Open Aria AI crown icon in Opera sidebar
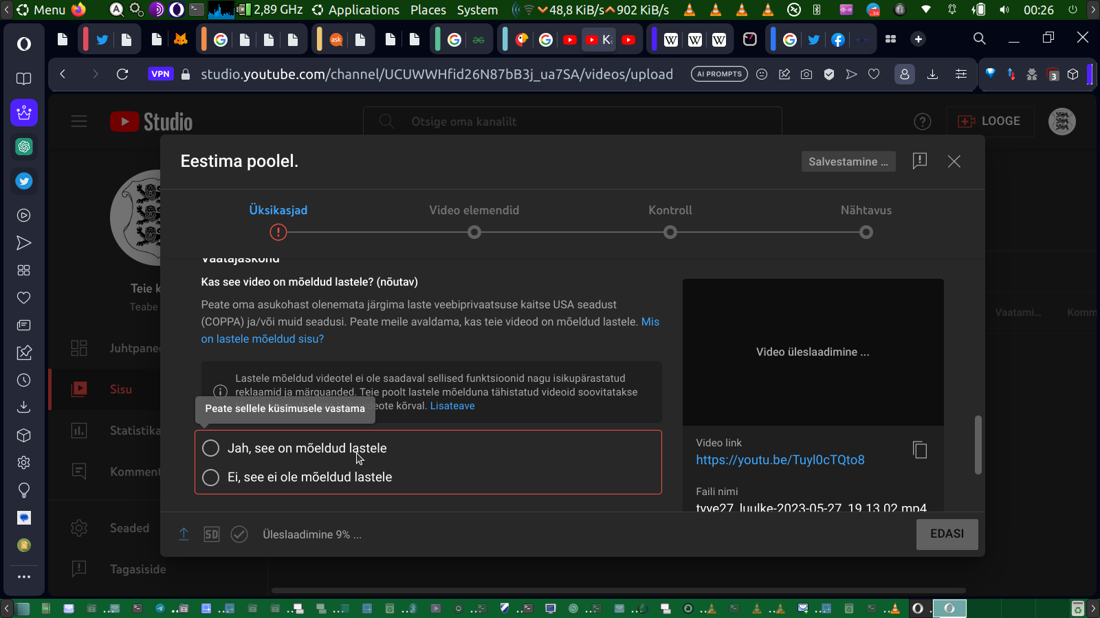 point(24,113)
